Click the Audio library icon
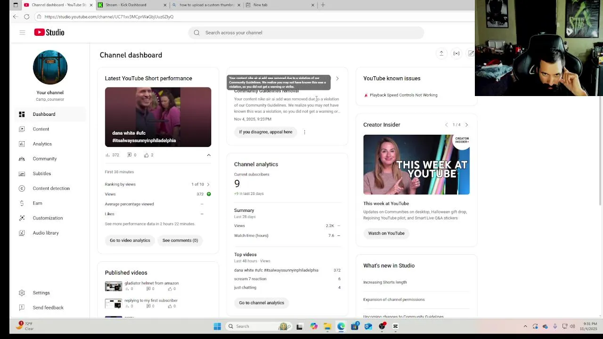 [22, 233]
